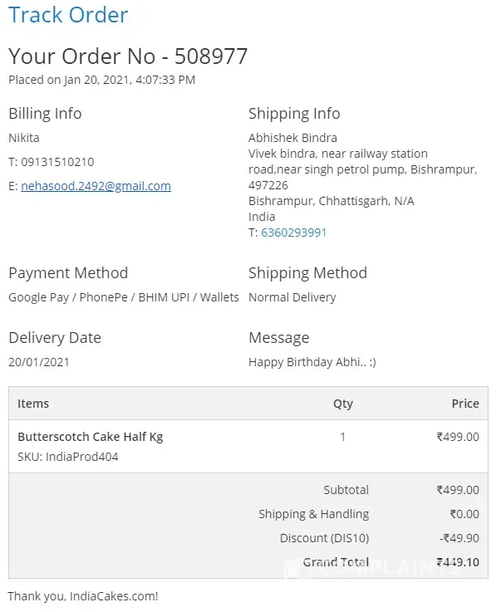Click the Payment Method heading
This screenshot has width=501, height=612.
(68, 273)
